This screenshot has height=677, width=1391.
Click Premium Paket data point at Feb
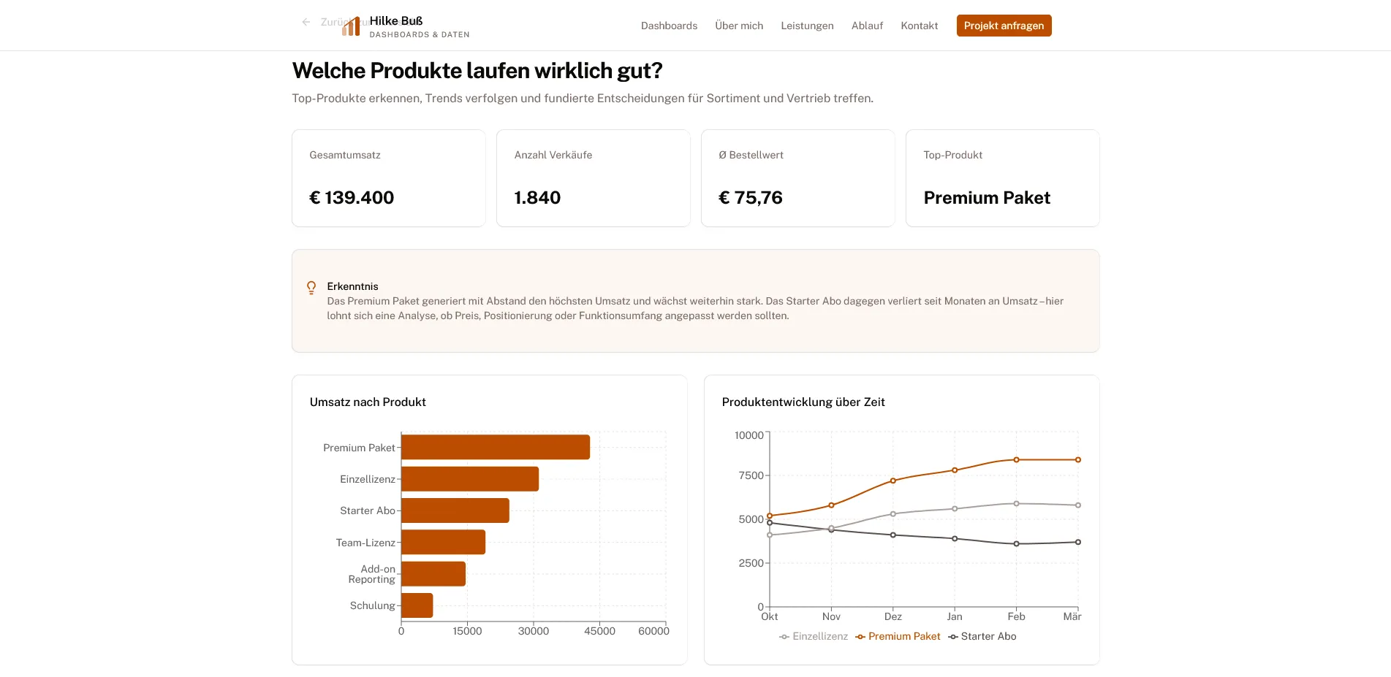click(x=1016, y=459)
